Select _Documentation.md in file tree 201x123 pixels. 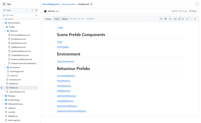[17, 92]
